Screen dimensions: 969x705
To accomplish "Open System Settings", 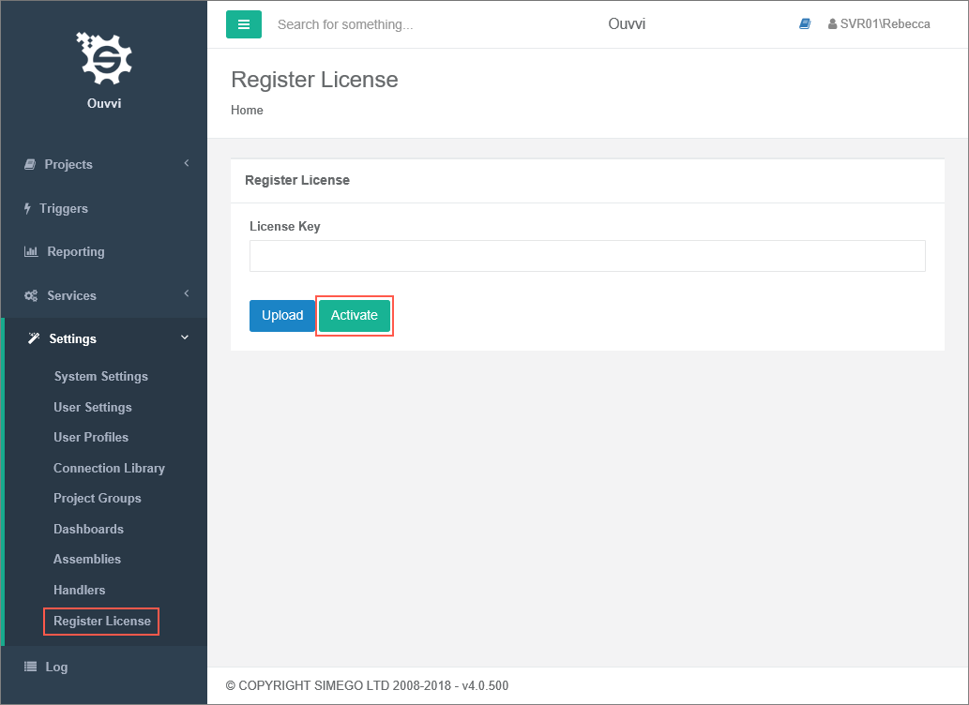I will click(100, 376).
